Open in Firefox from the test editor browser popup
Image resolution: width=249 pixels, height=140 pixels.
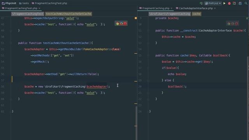(x=121, y=24)
